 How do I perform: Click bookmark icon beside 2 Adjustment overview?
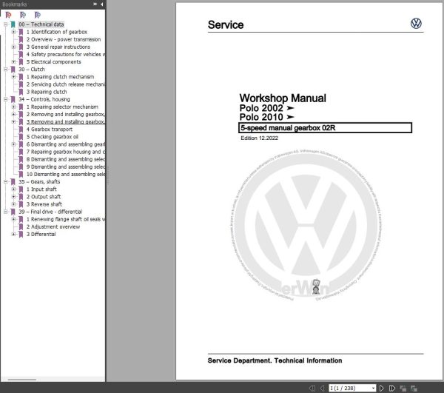pos(21,226)
